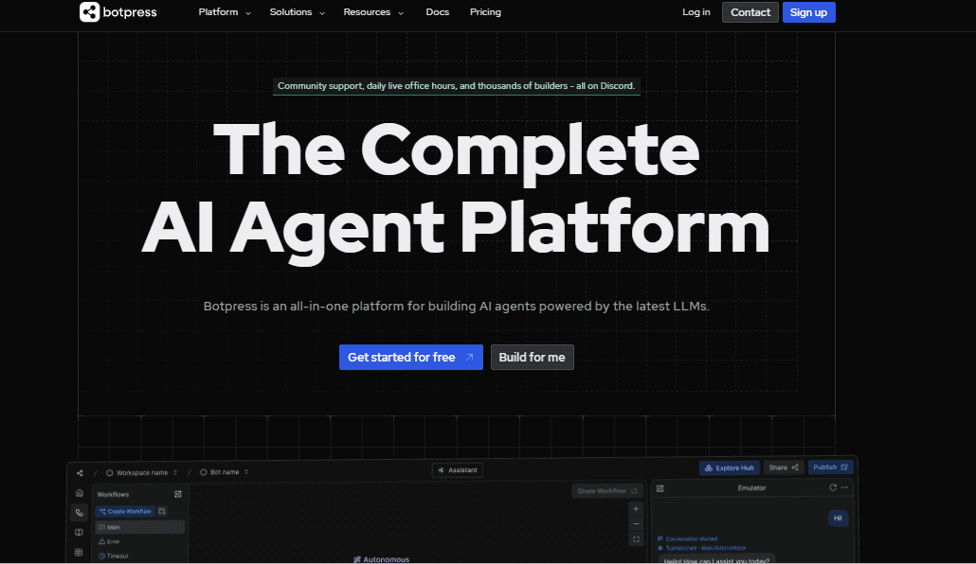Open the Bot name selector
The width and height of the screenshot is (976, 564).
pos(224,472)
